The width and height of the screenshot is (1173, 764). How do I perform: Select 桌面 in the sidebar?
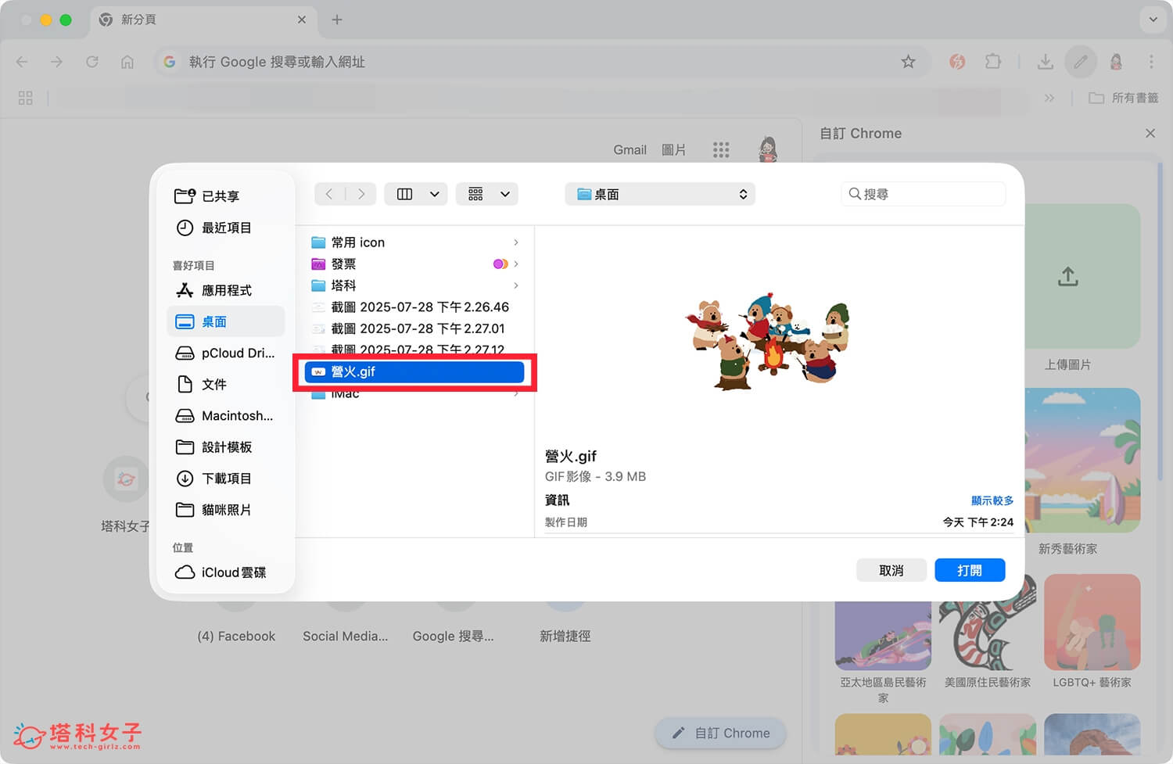point(225,321)
